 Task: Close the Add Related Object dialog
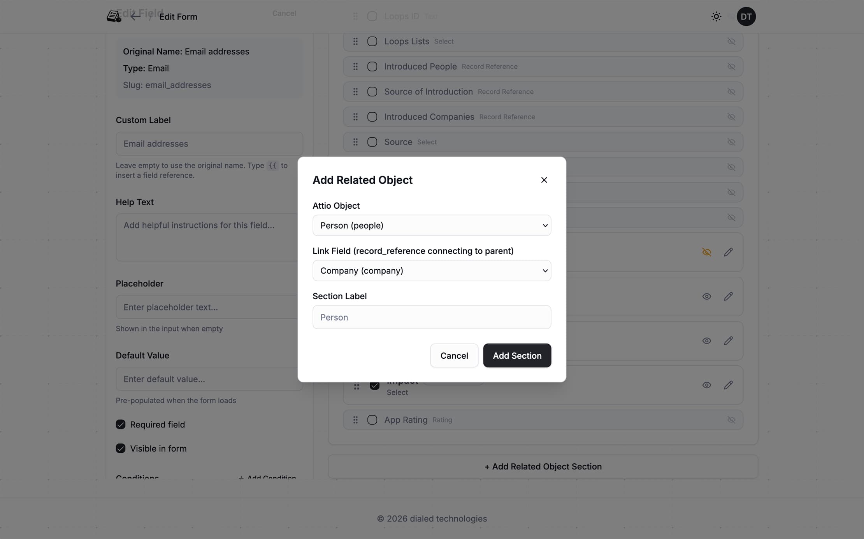544,180
